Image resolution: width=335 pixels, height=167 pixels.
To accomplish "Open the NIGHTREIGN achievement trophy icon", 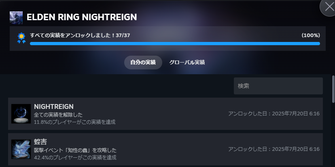I will tap(21, 113).
